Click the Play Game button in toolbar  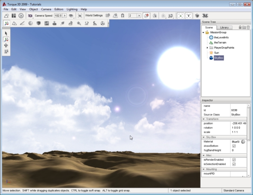click(21, 15)
